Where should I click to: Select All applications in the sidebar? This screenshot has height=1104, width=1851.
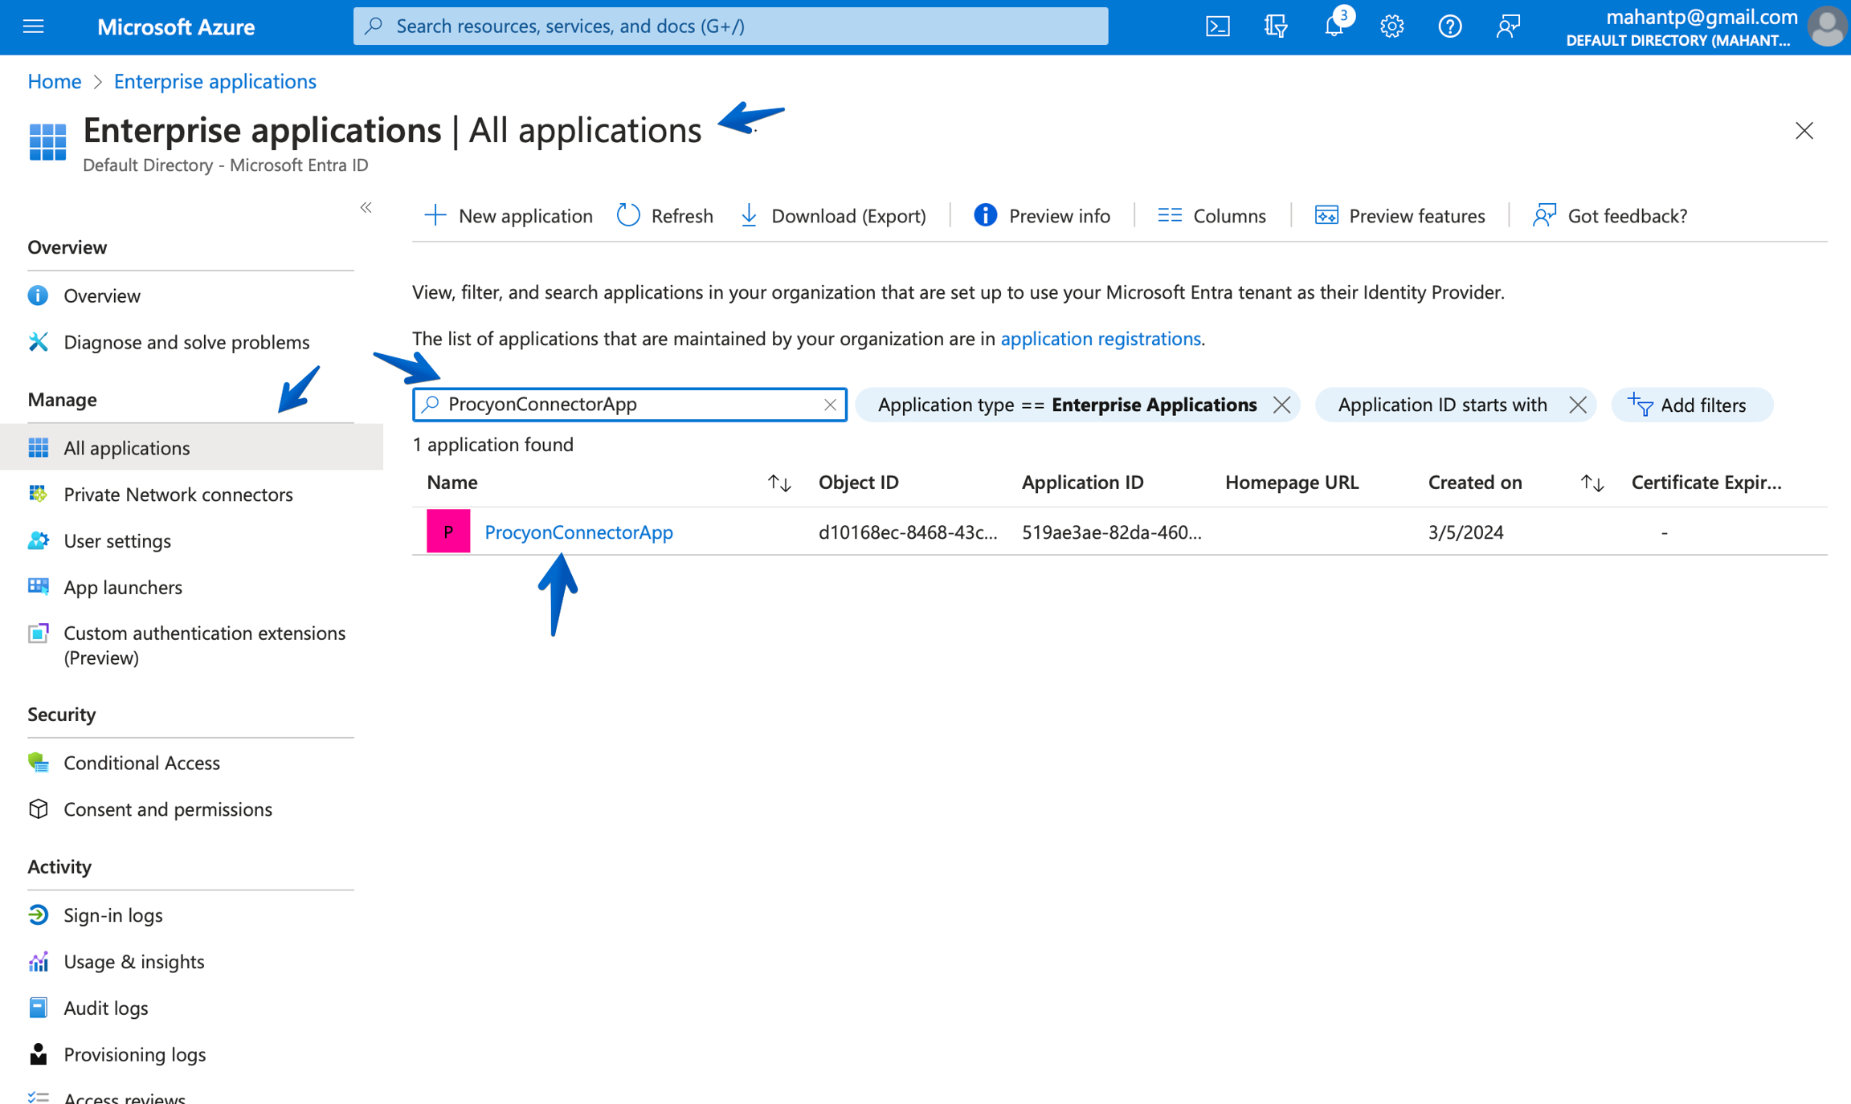[126, 447]
